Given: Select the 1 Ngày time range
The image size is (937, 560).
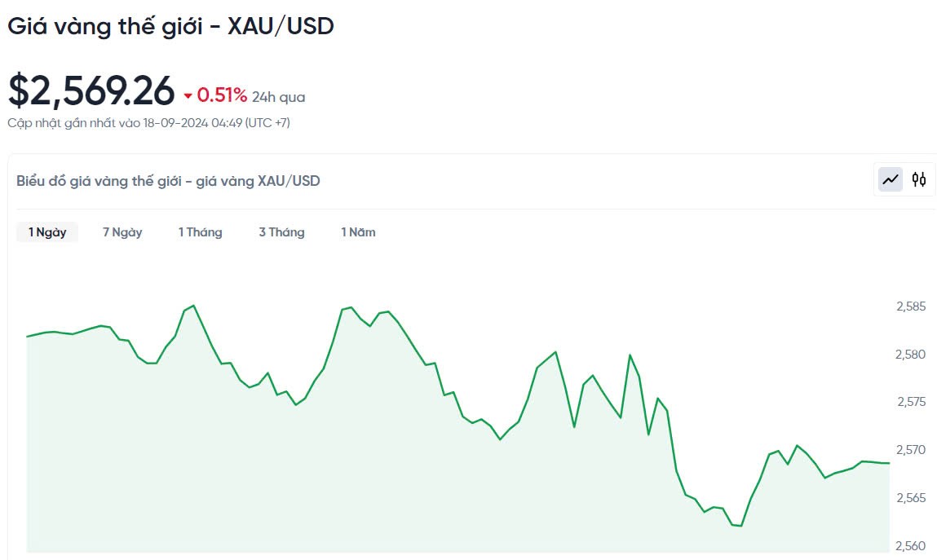Looking at the screenshot, I should (47, 232).
